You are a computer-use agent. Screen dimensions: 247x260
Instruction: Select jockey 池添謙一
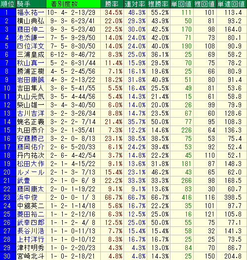[31, 38]
